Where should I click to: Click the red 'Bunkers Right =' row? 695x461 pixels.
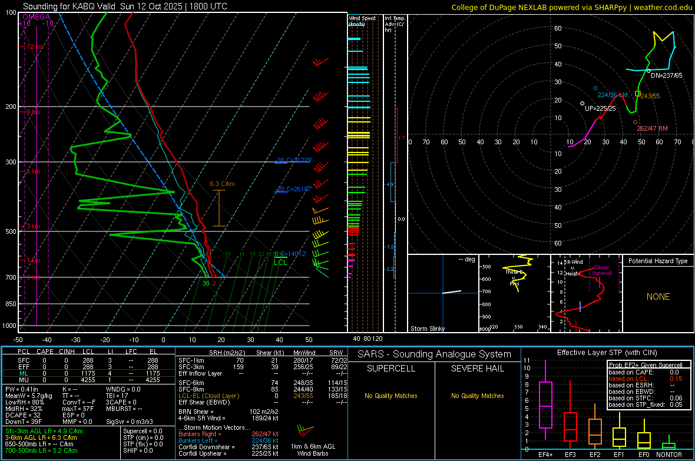[229, 434]
